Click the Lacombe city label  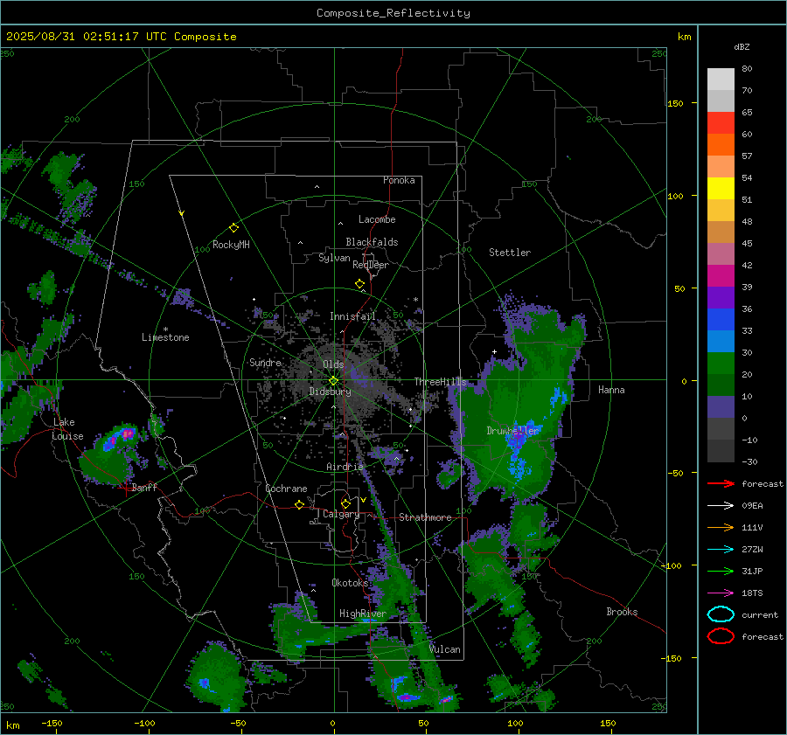[377, 219]
